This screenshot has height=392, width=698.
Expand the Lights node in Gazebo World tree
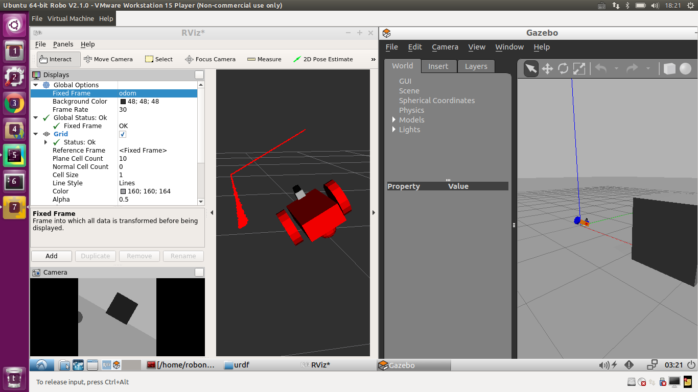[394, 130]
